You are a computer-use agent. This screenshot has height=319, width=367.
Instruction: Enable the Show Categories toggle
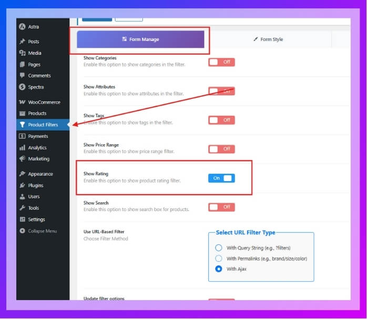pos(221,62)
